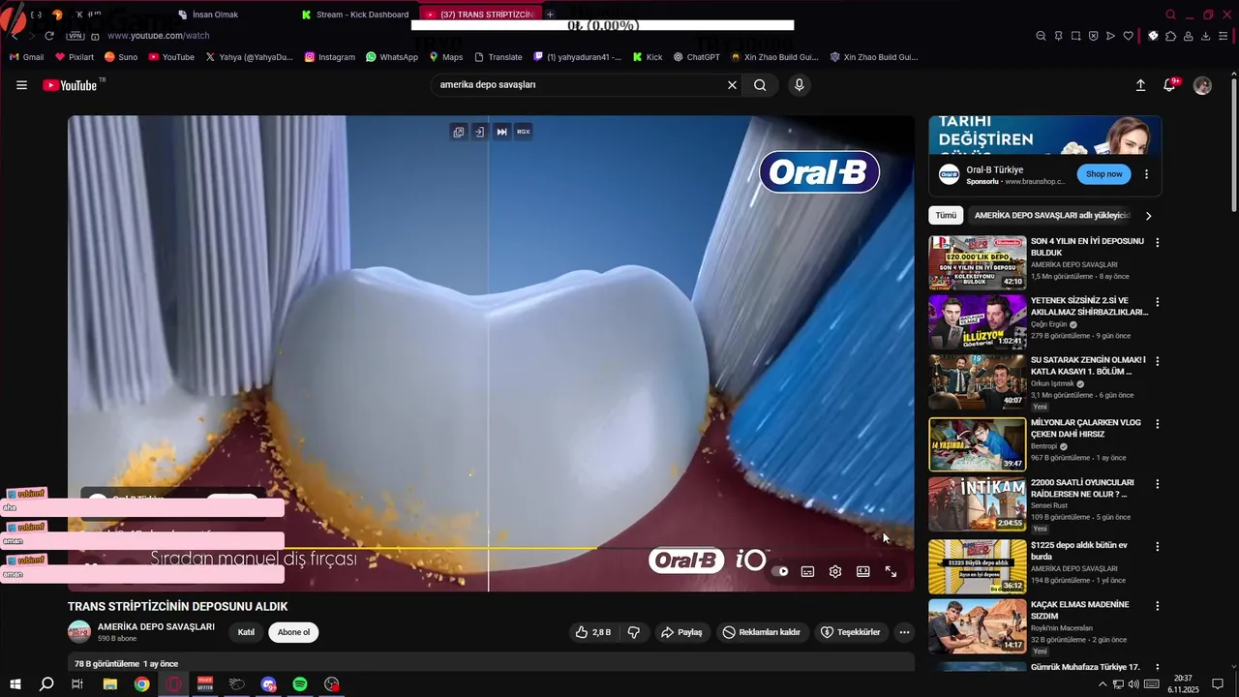Click Shop now on Oral-B ad
The width and height of the screenshot is (1239, 697).
[1103, 174]
